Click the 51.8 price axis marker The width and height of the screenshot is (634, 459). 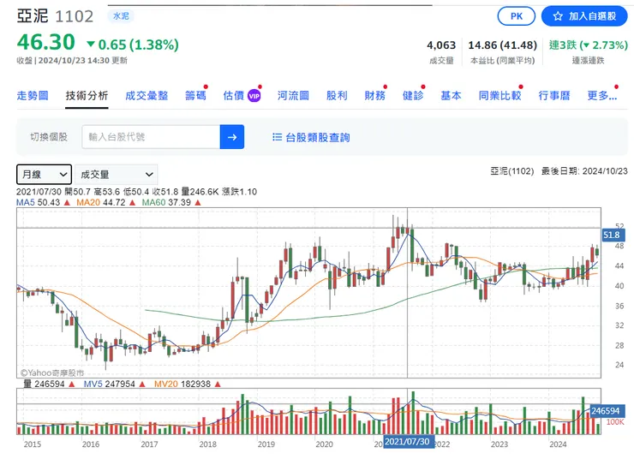pos(612,235)
